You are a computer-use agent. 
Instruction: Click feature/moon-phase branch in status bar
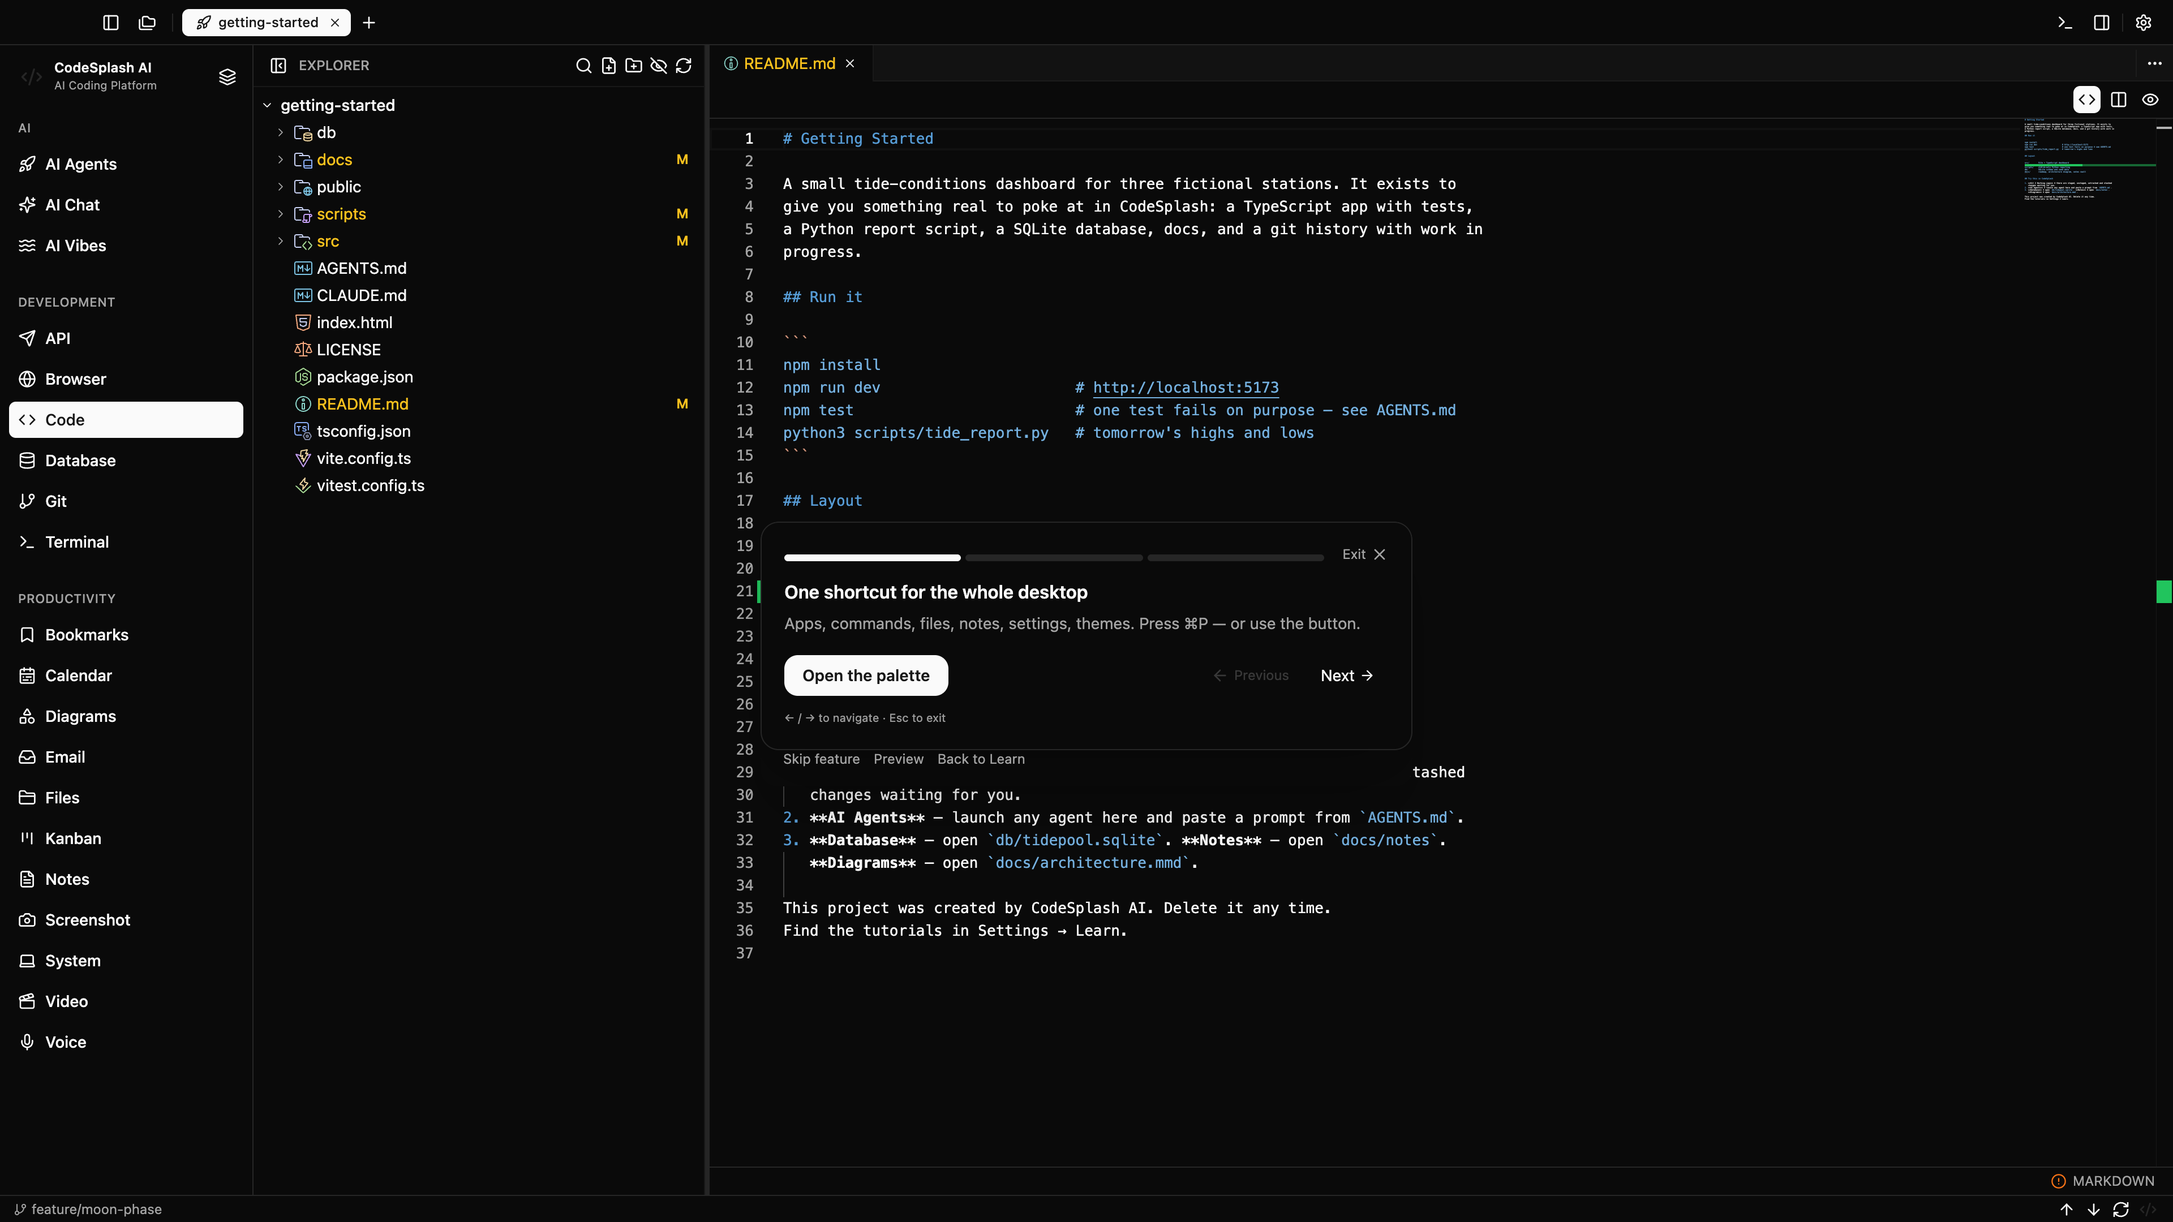click(x=89, y=1210)
